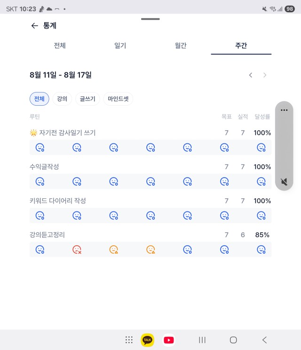This screenshot has height=350, width=301.
Task: Open the 키워드 다이어리 작성 routine row
Action: [150, 201]
